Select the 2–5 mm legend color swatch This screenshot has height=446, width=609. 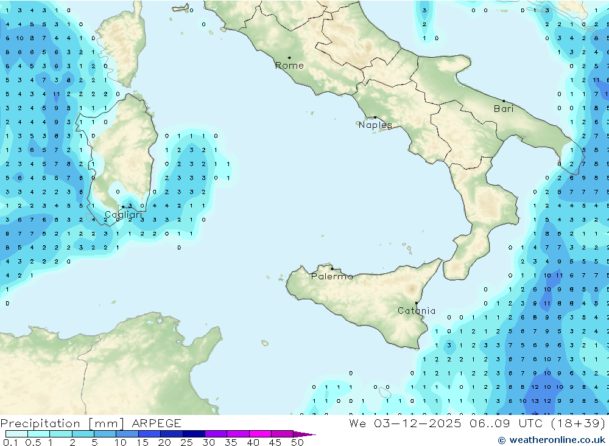(x=83, y=434)
